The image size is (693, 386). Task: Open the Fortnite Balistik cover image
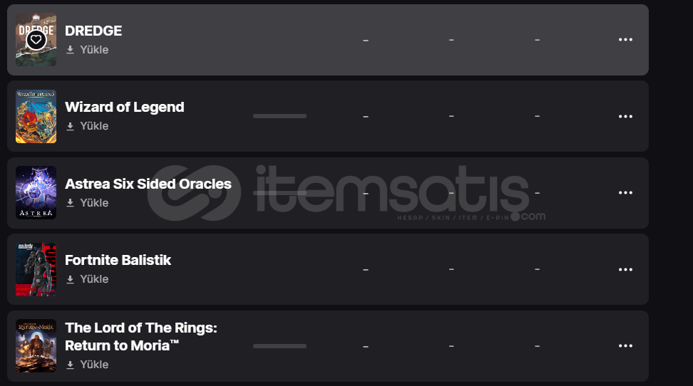pos(36,269)
